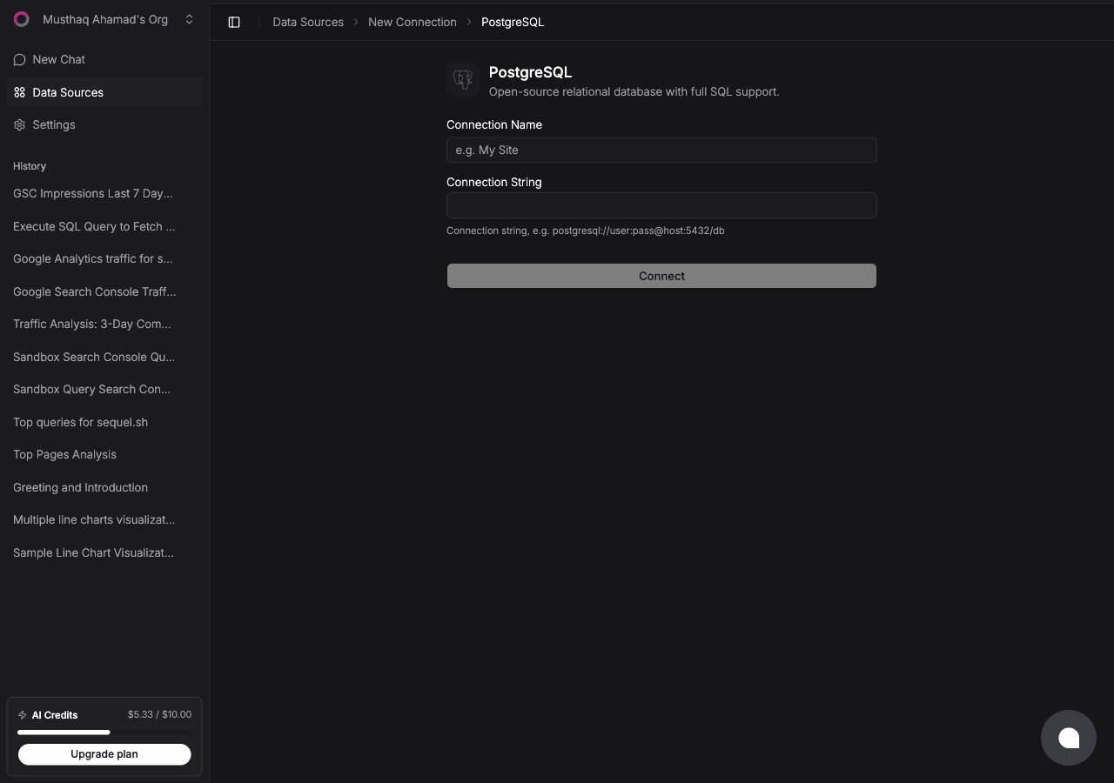Focus the Connection String field
Screen dimensions: 1114x783
tap(661, 205)
